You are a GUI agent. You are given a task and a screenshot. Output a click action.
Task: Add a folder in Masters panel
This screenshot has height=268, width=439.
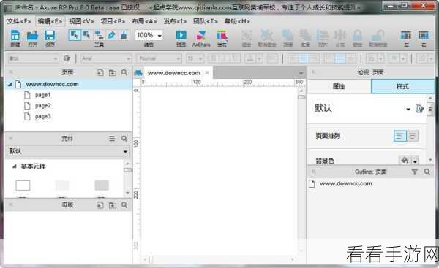point(113,205)
